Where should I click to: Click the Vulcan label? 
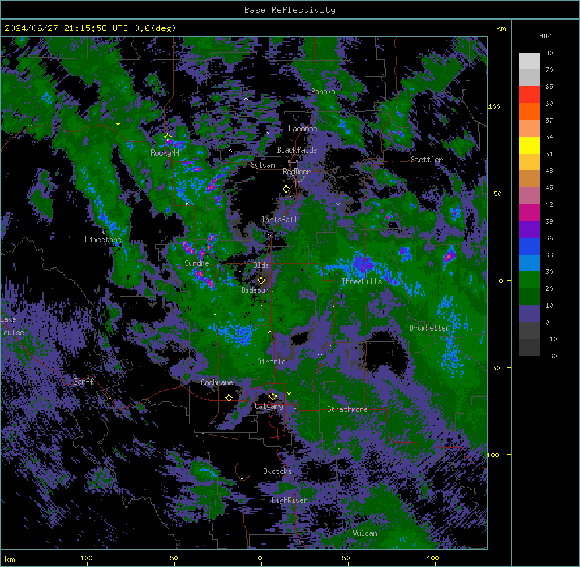point(365,533)
